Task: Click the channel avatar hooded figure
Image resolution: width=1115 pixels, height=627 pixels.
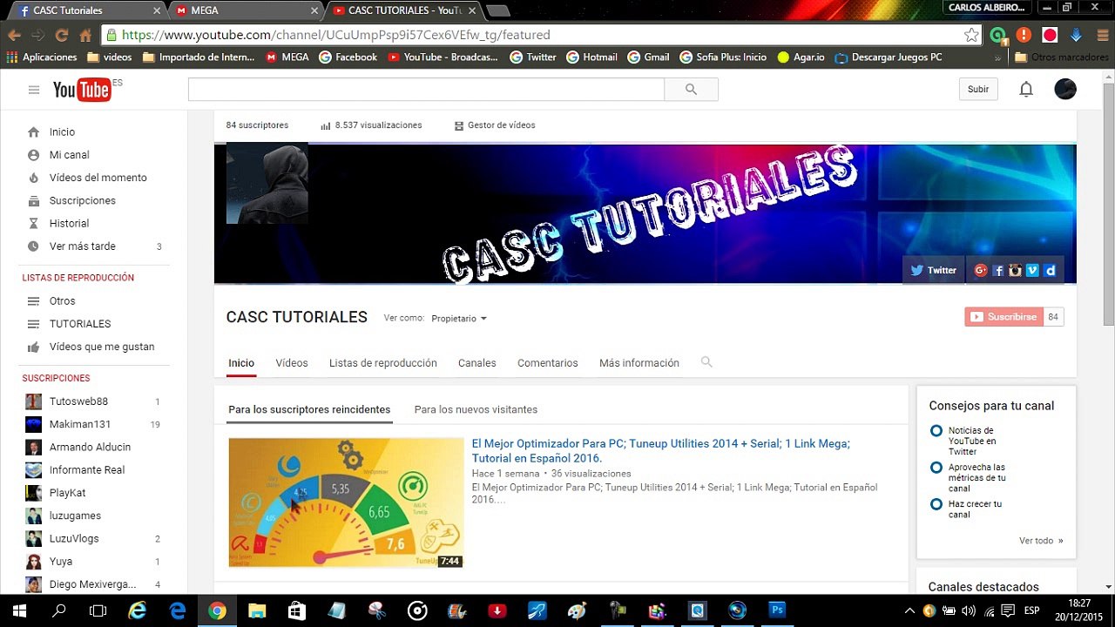Action: [x=267, y=184]
